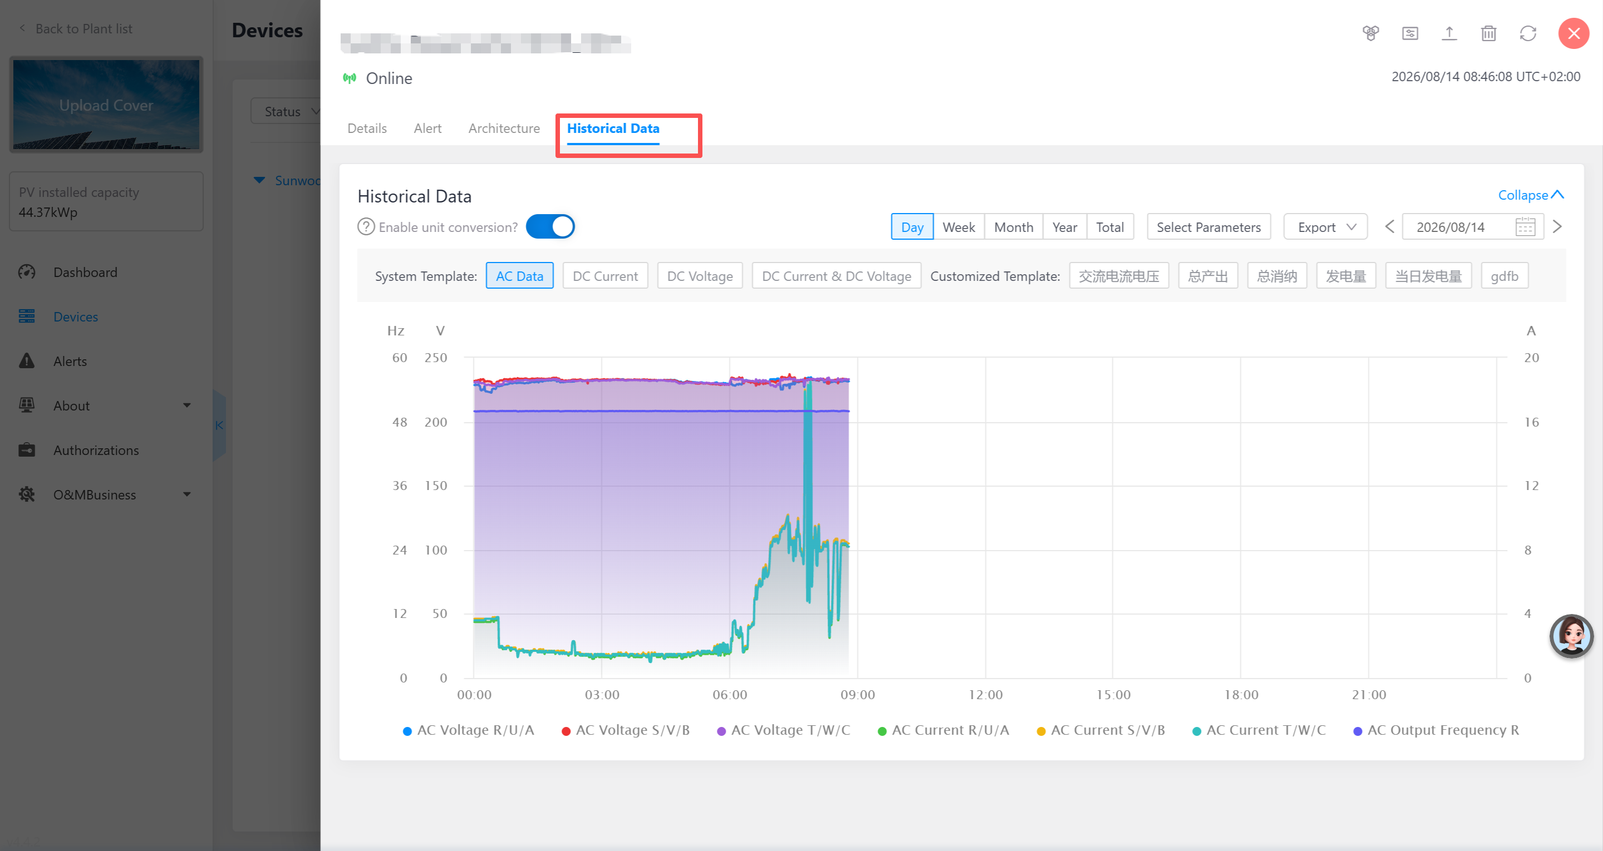Viewport: 1603px width, 851px height.
Task: Toggle AC Current T/W/C legend series
Action: (x=1259, y=730)
